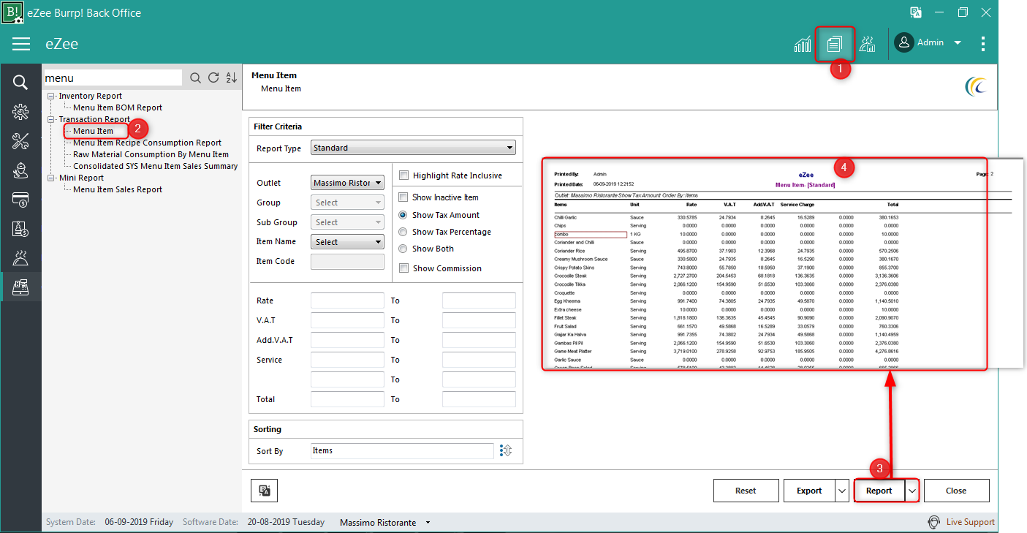Collapse the Transaction Report tree node

coord(50,119)
